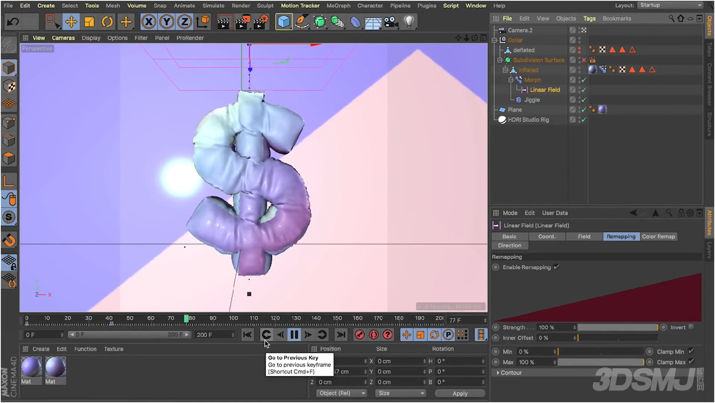Open the Layout Startup dropdown
Viewport: 715px width, 403px height.
(670, 5)
